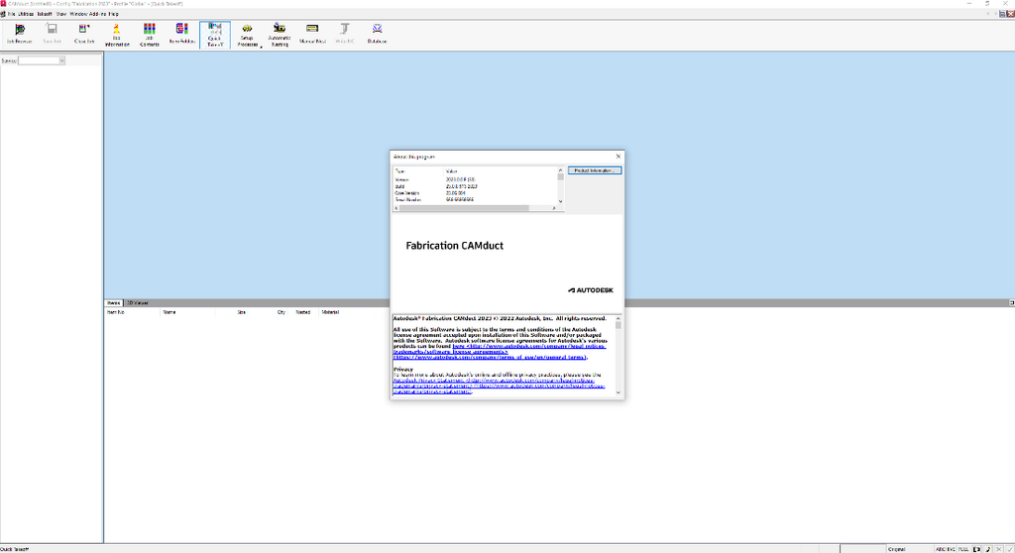Open the Job Browser toolbar icon
1015x553 pixels.
point(20,35)
